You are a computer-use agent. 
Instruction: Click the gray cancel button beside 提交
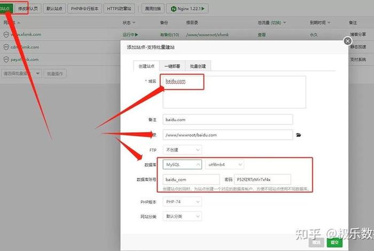click(316, 242)
